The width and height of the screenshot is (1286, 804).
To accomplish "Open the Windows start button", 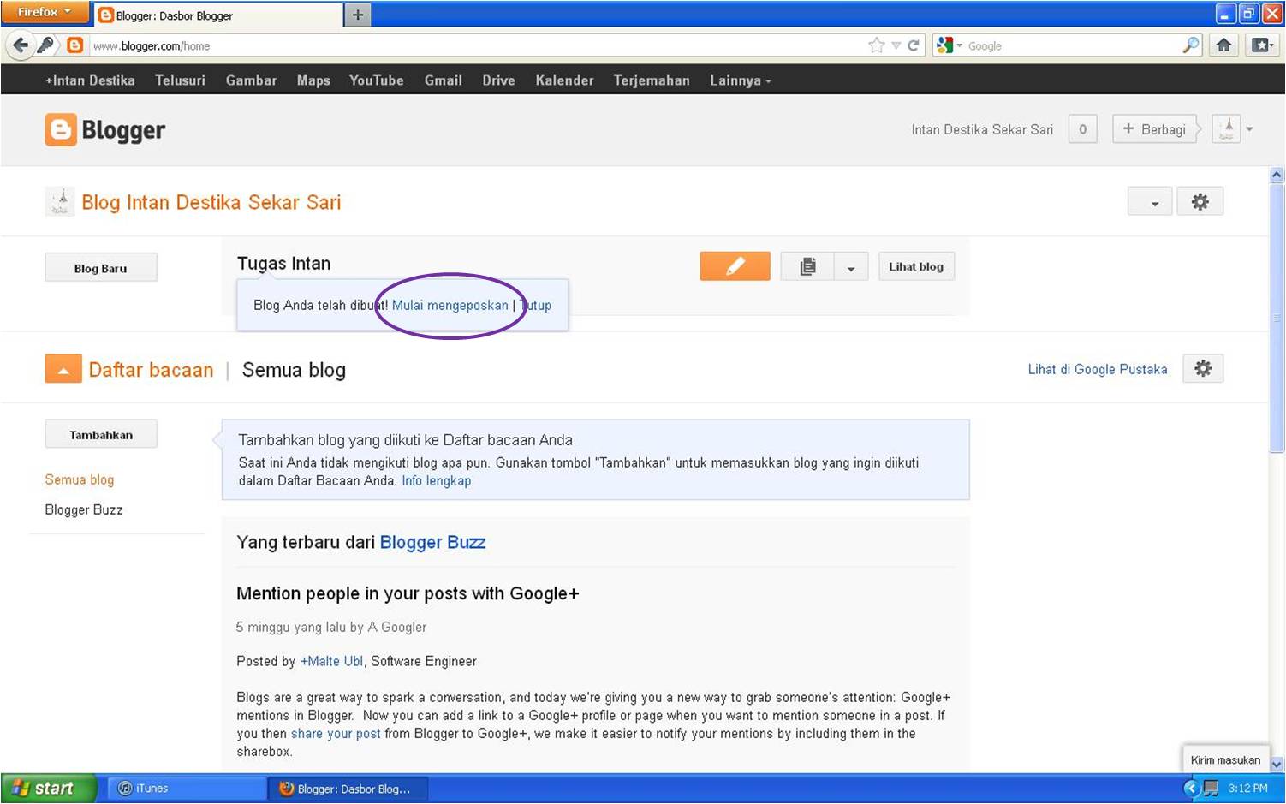I will coord(49,788).
